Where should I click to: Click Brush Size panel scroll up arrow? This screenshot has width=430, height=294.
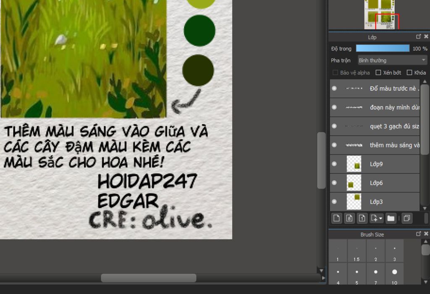click(x=425, y=241)
